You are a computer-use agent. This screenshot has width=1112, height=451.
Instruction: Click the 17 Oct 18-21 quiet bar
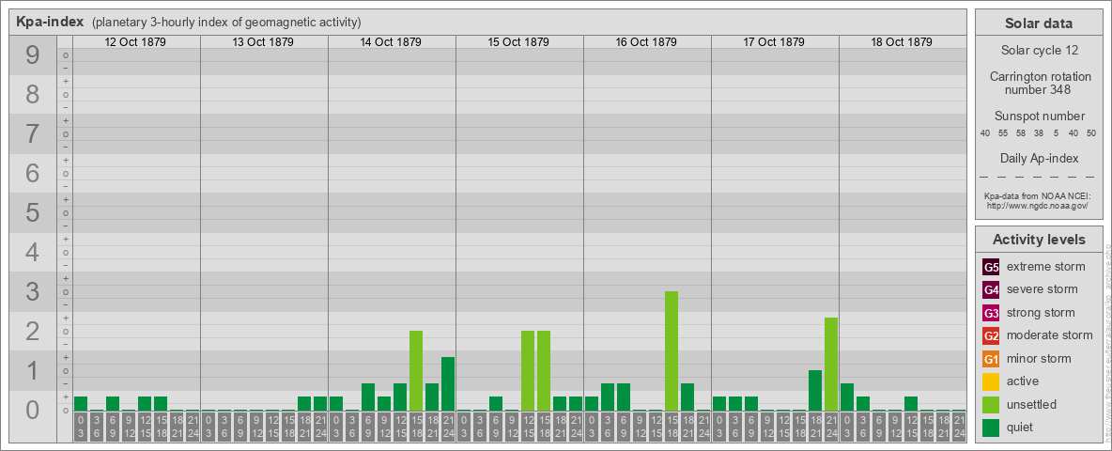click(815, 390)
